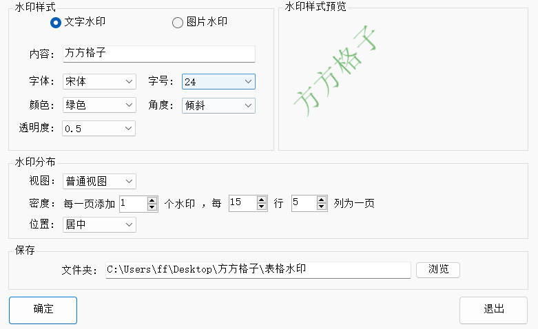
Task: Decrease watermarks per page with down arrow
Action: tap(153, 206)
